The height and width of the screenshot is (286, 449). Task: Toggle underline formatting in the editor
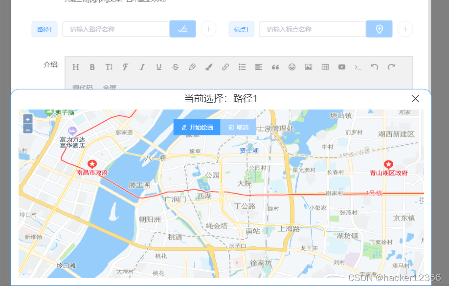point(158,67)
